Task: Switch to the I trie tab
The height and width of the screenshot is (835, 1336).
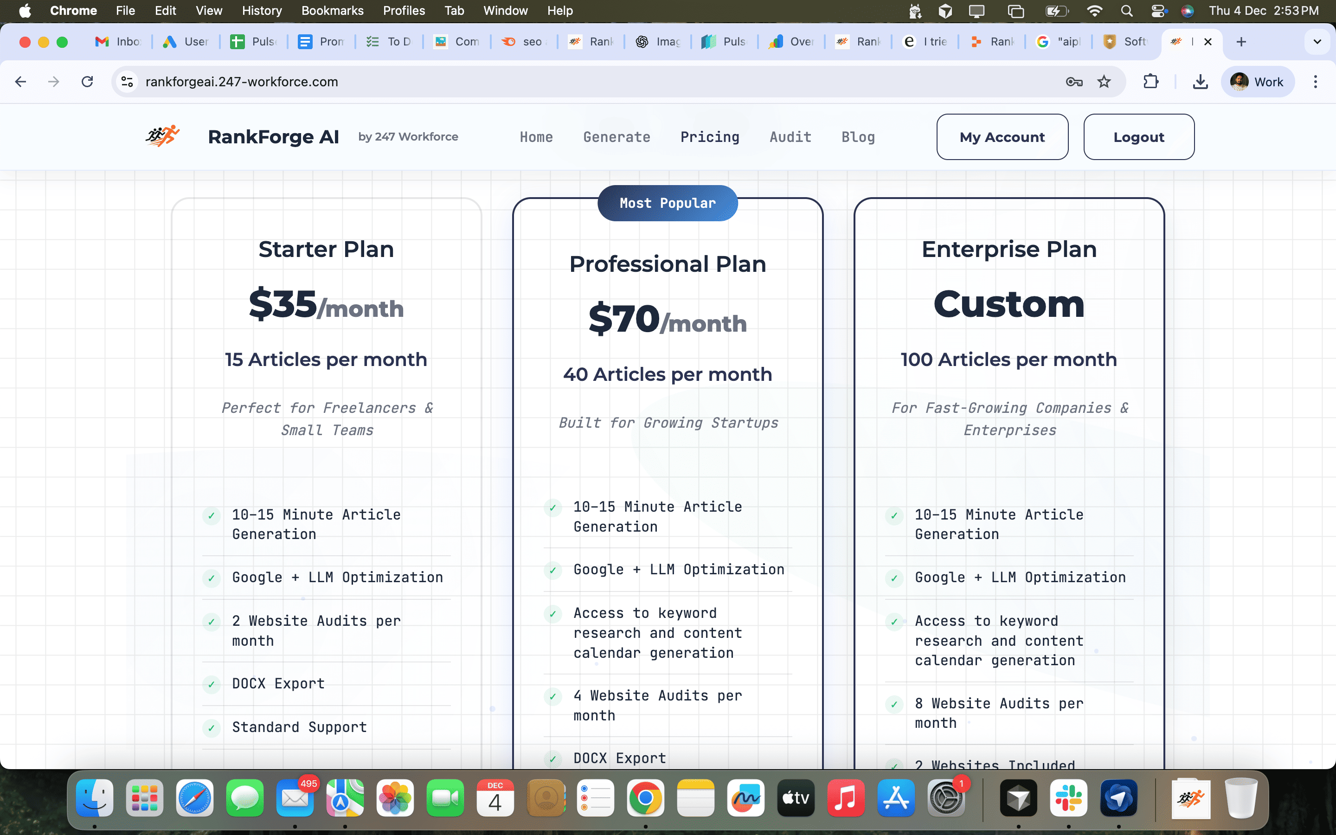Action: pyautogui.click(x=925, y=41)
